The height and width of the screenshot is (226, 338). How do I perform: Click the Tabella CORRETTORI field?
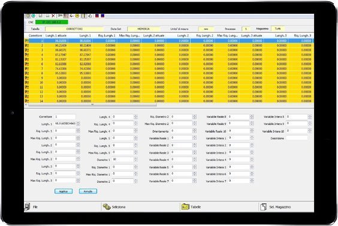(x=74, y=29)
